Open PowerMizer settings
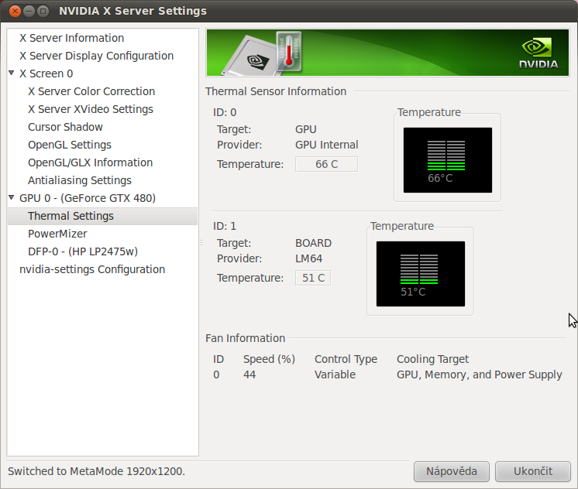The width and height of the screenshot is (578, 489). (x=57, y=234)
